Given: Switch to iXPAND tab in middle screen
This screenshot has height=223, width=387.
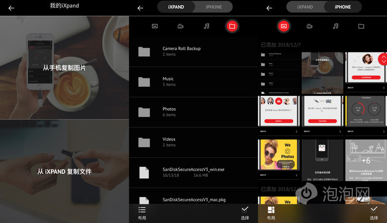Looking at the screenshot, I should 176,7.
